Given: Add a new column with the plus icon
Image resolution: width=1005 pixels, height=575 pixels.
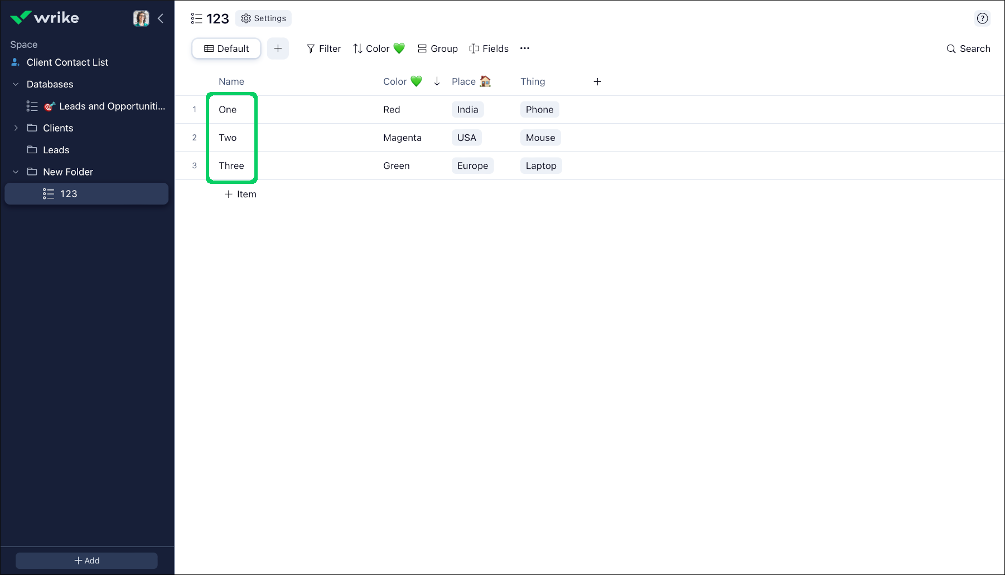Looking at the screenshot, I should [597, 82].
